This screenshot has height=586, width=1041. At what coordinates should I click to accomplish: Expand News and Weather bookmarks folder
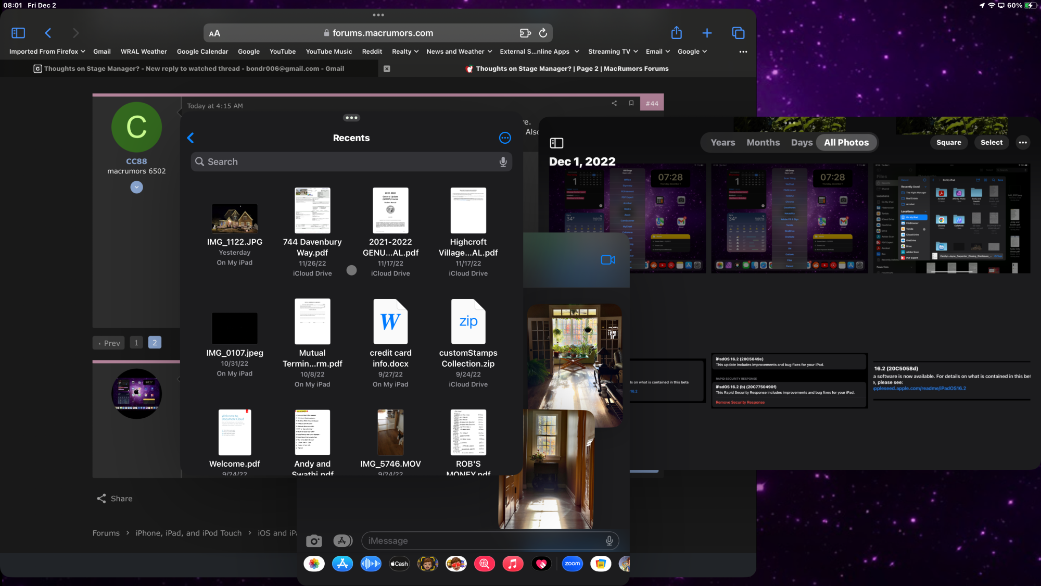tap(459, 52)
